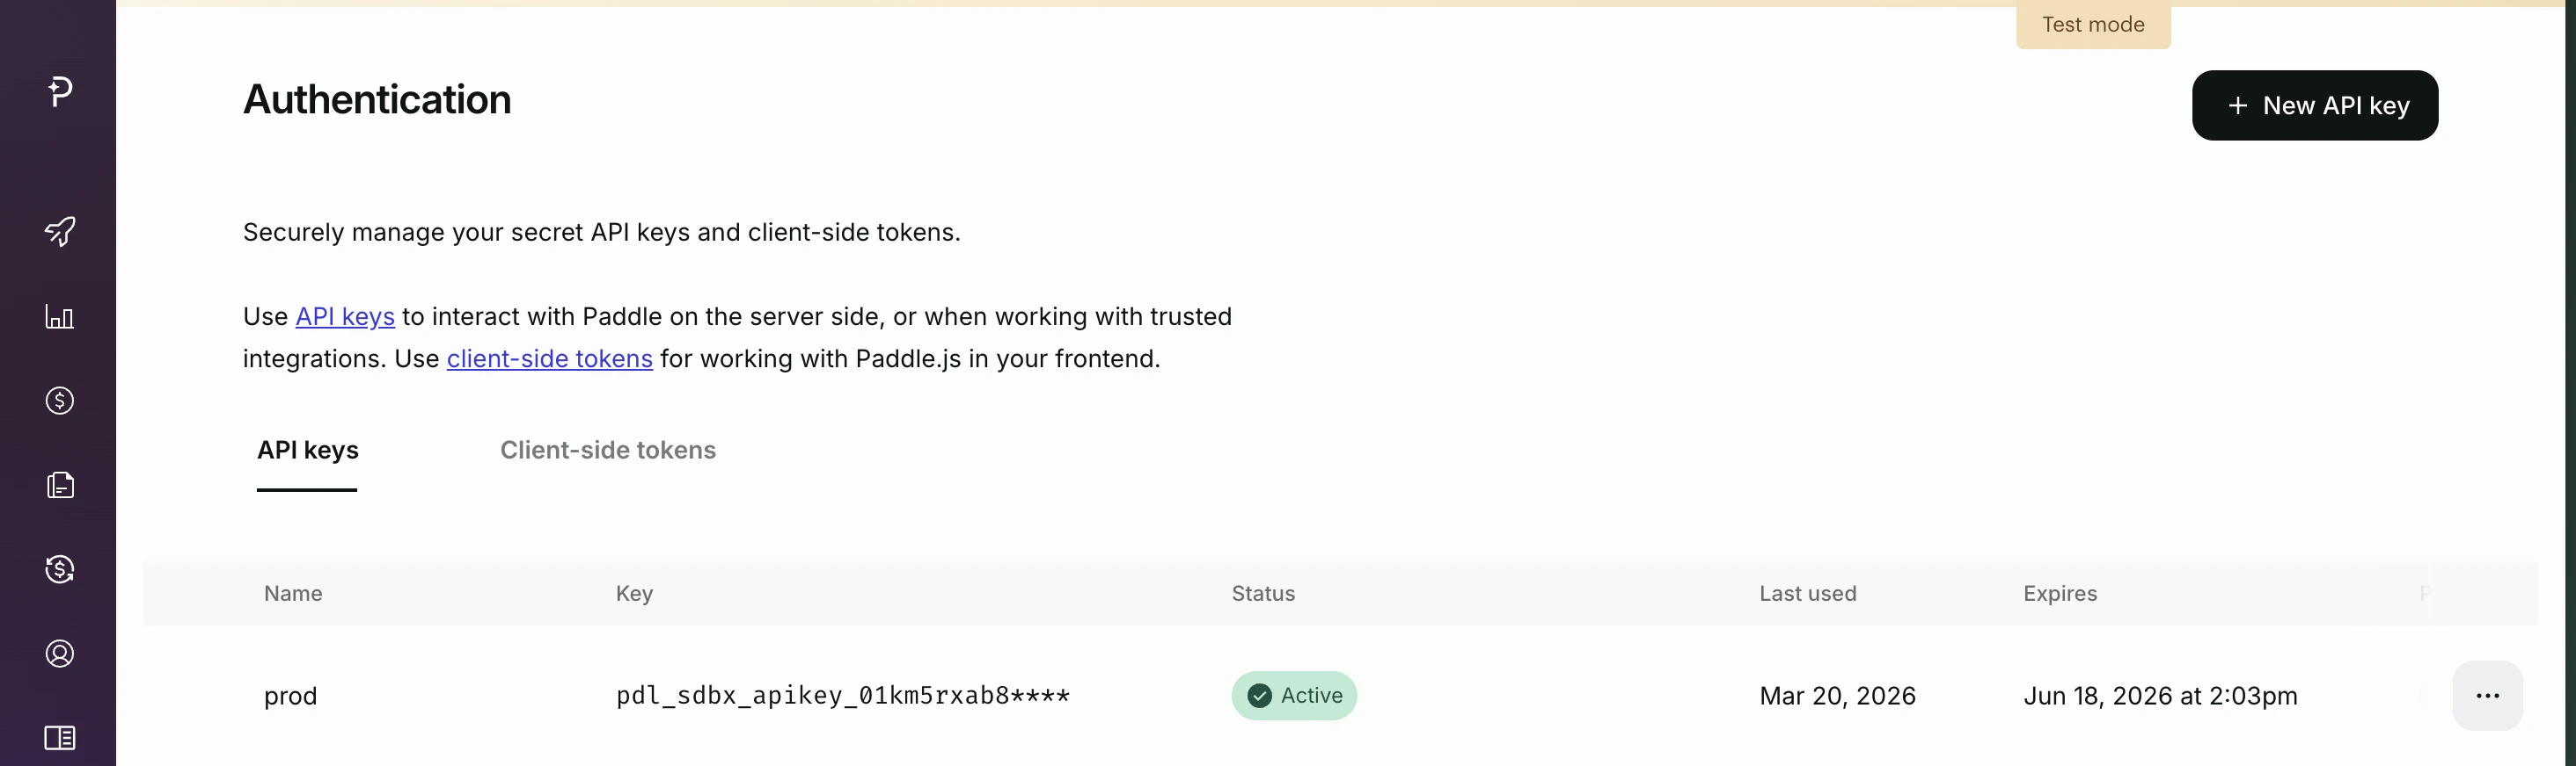Select the recurring payments sidebar icon
Viewport: 2576px width, 766px height.
click(x=59, y=569)
